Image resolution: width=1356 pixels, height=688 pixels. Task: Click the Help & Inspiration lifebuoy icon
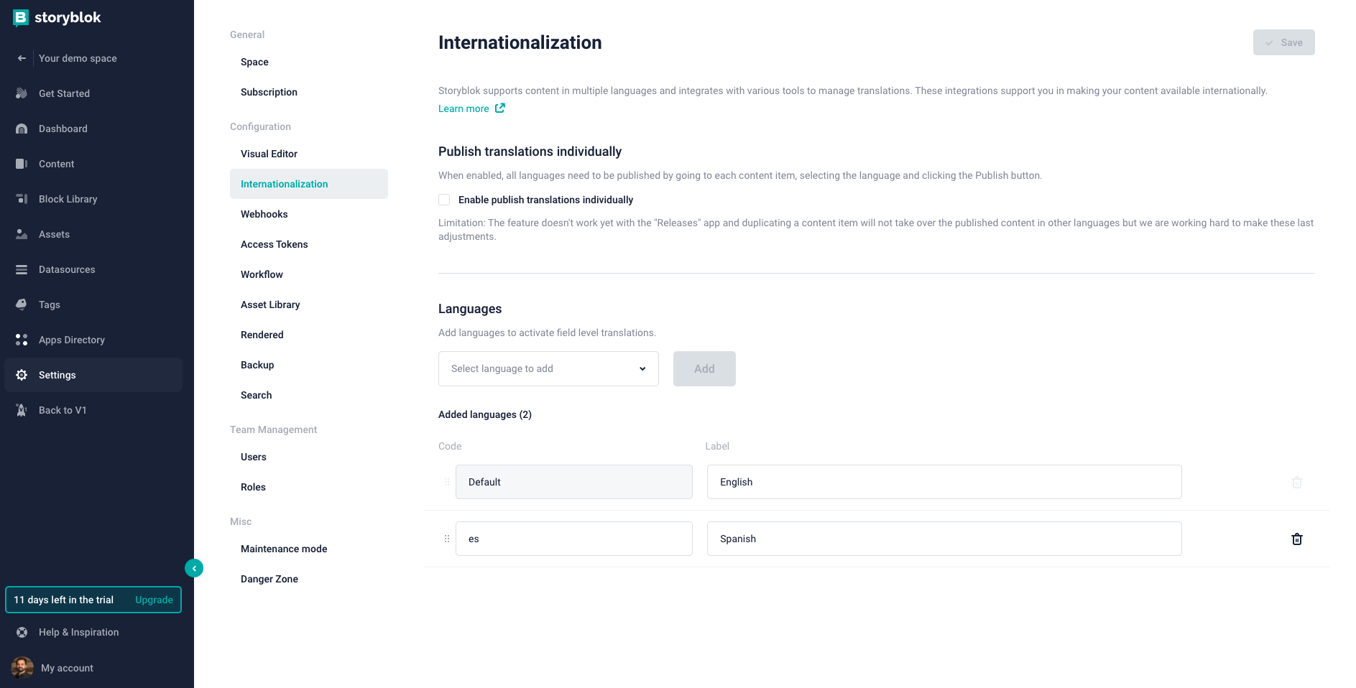[x=22, y=632]
